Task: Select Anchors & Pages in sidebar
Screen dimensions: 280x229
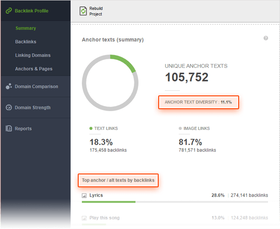Action: click(34, 69)
